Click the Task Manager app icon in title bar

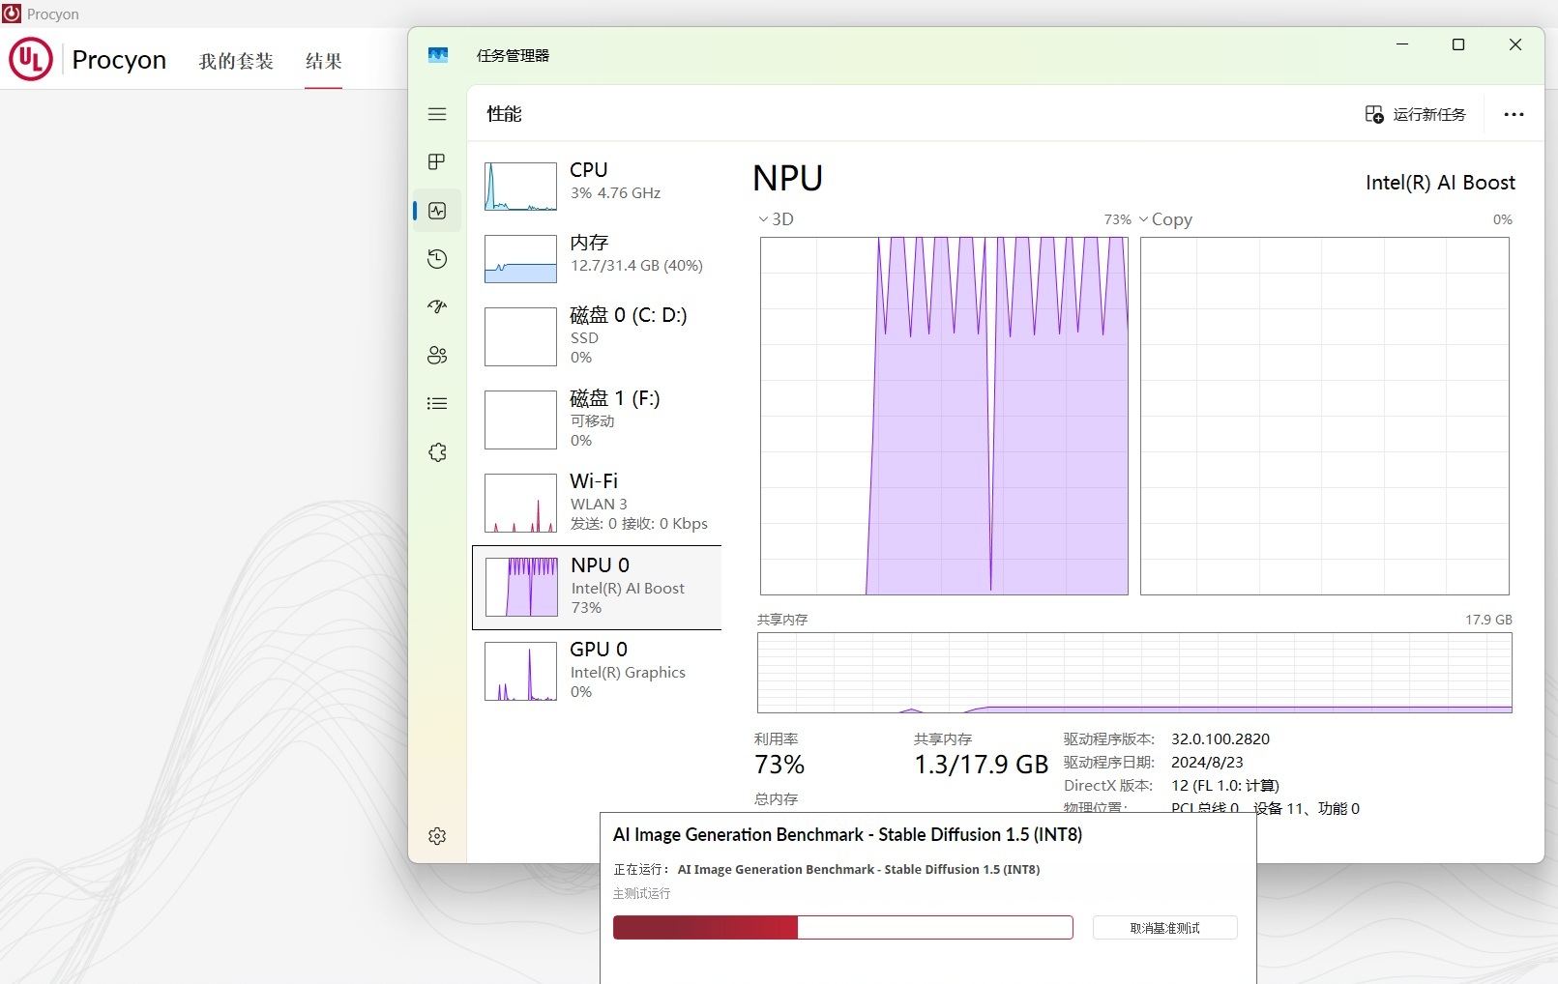tap(438, 56)
